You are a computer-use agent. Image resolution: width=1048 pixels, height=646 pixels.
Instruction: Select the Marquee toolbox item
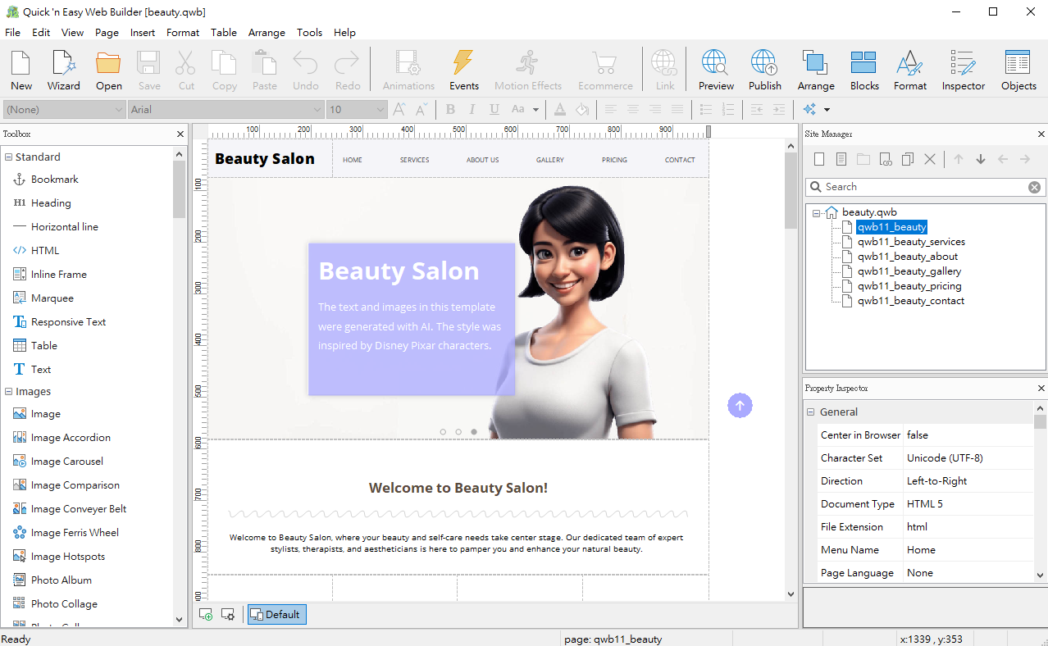pos(52,298)
